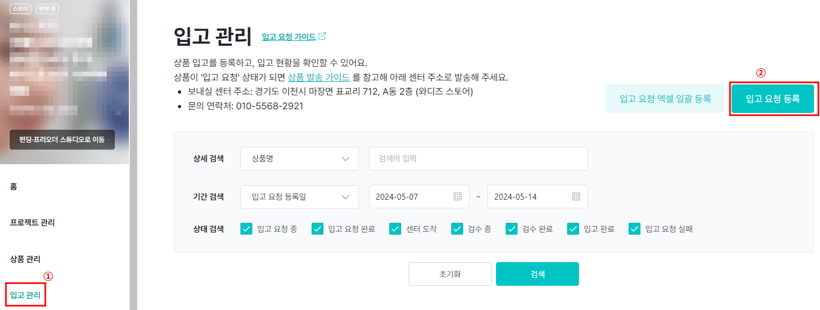This screenshot has width=820, height=310.
Task: Open 프로젝트 관리 sidebar menu
Action: pos(32,223)
